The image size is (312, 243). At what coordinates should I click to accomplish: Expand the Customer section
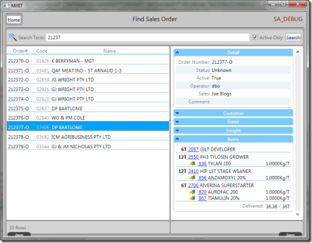coord(233,113)
